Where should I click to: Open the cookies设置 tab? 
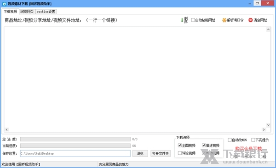point(46,11)
